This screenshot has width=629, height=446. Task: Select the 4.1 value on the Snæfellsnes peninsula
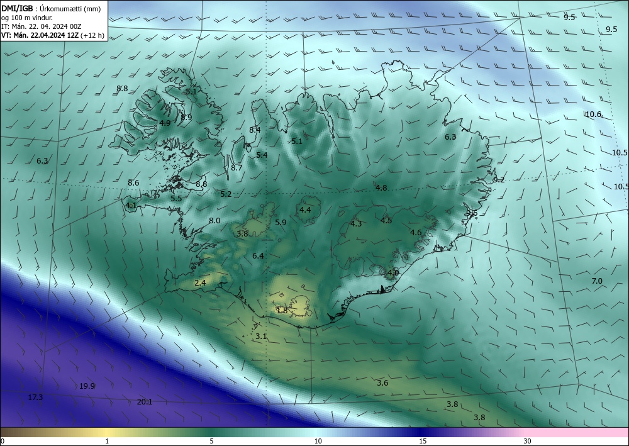tap(131, 206)
